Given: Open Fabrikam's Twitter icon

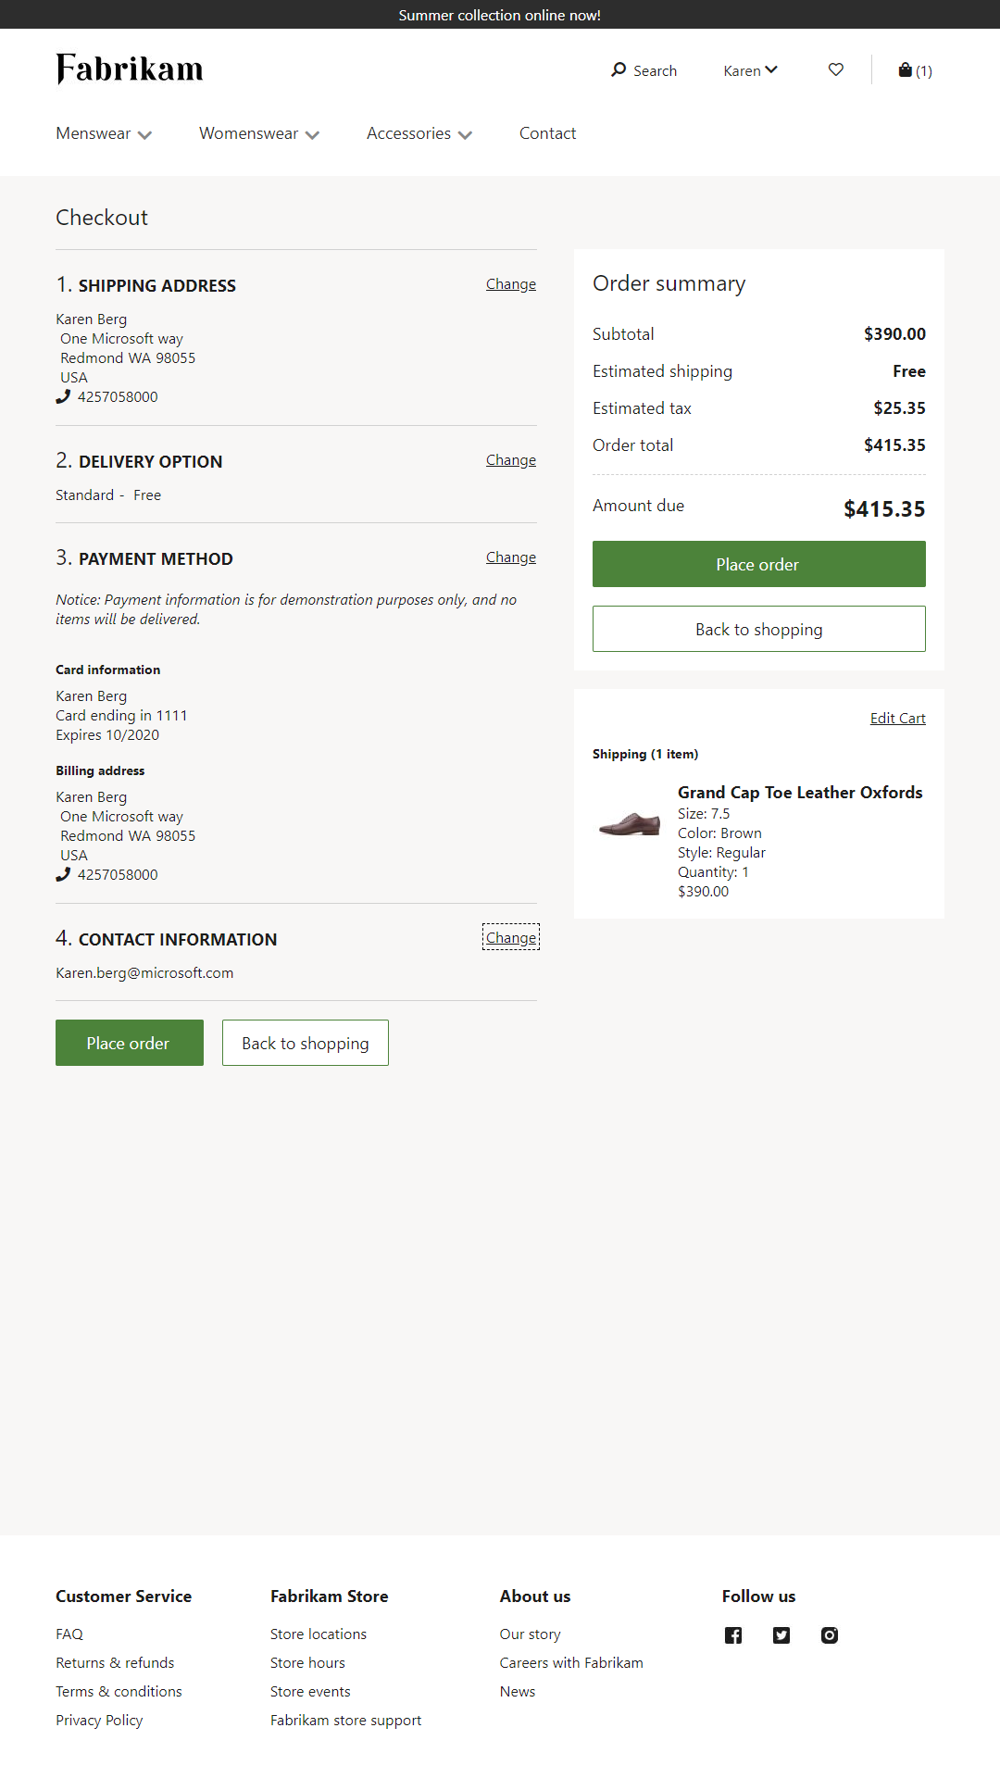Looking at the screenshot, I should point(781,1634).
